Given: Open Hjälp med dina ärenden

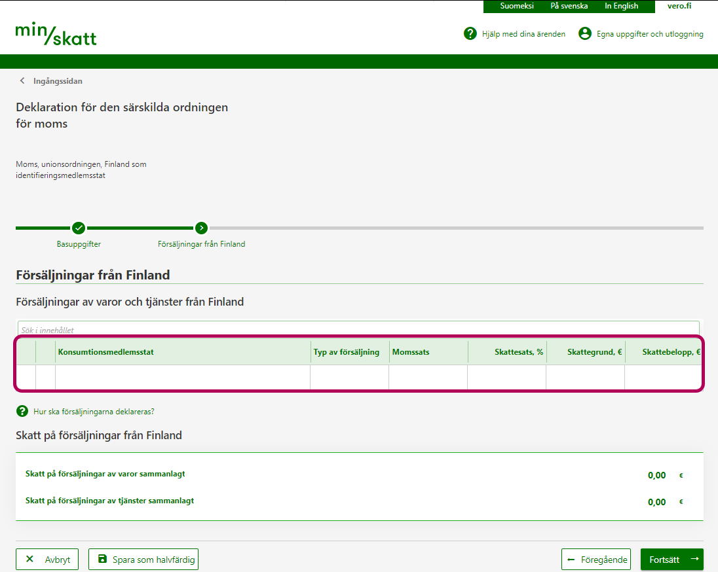Looking at the screenshot, I should 523,34.
